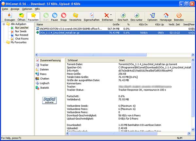Viewport: 196px width, 141px height.
Task: Stop the download with Stopp icon
Action: coord(63,17)
